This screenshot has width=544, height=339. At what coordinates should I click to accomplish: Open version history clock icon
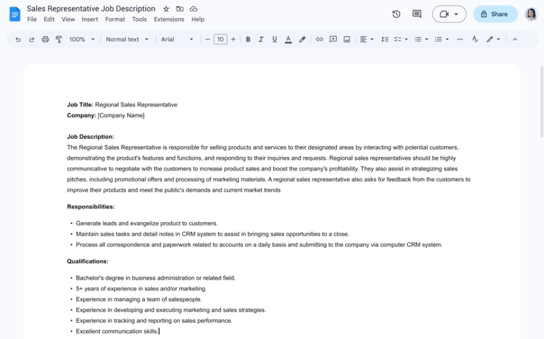coord(396,14)
